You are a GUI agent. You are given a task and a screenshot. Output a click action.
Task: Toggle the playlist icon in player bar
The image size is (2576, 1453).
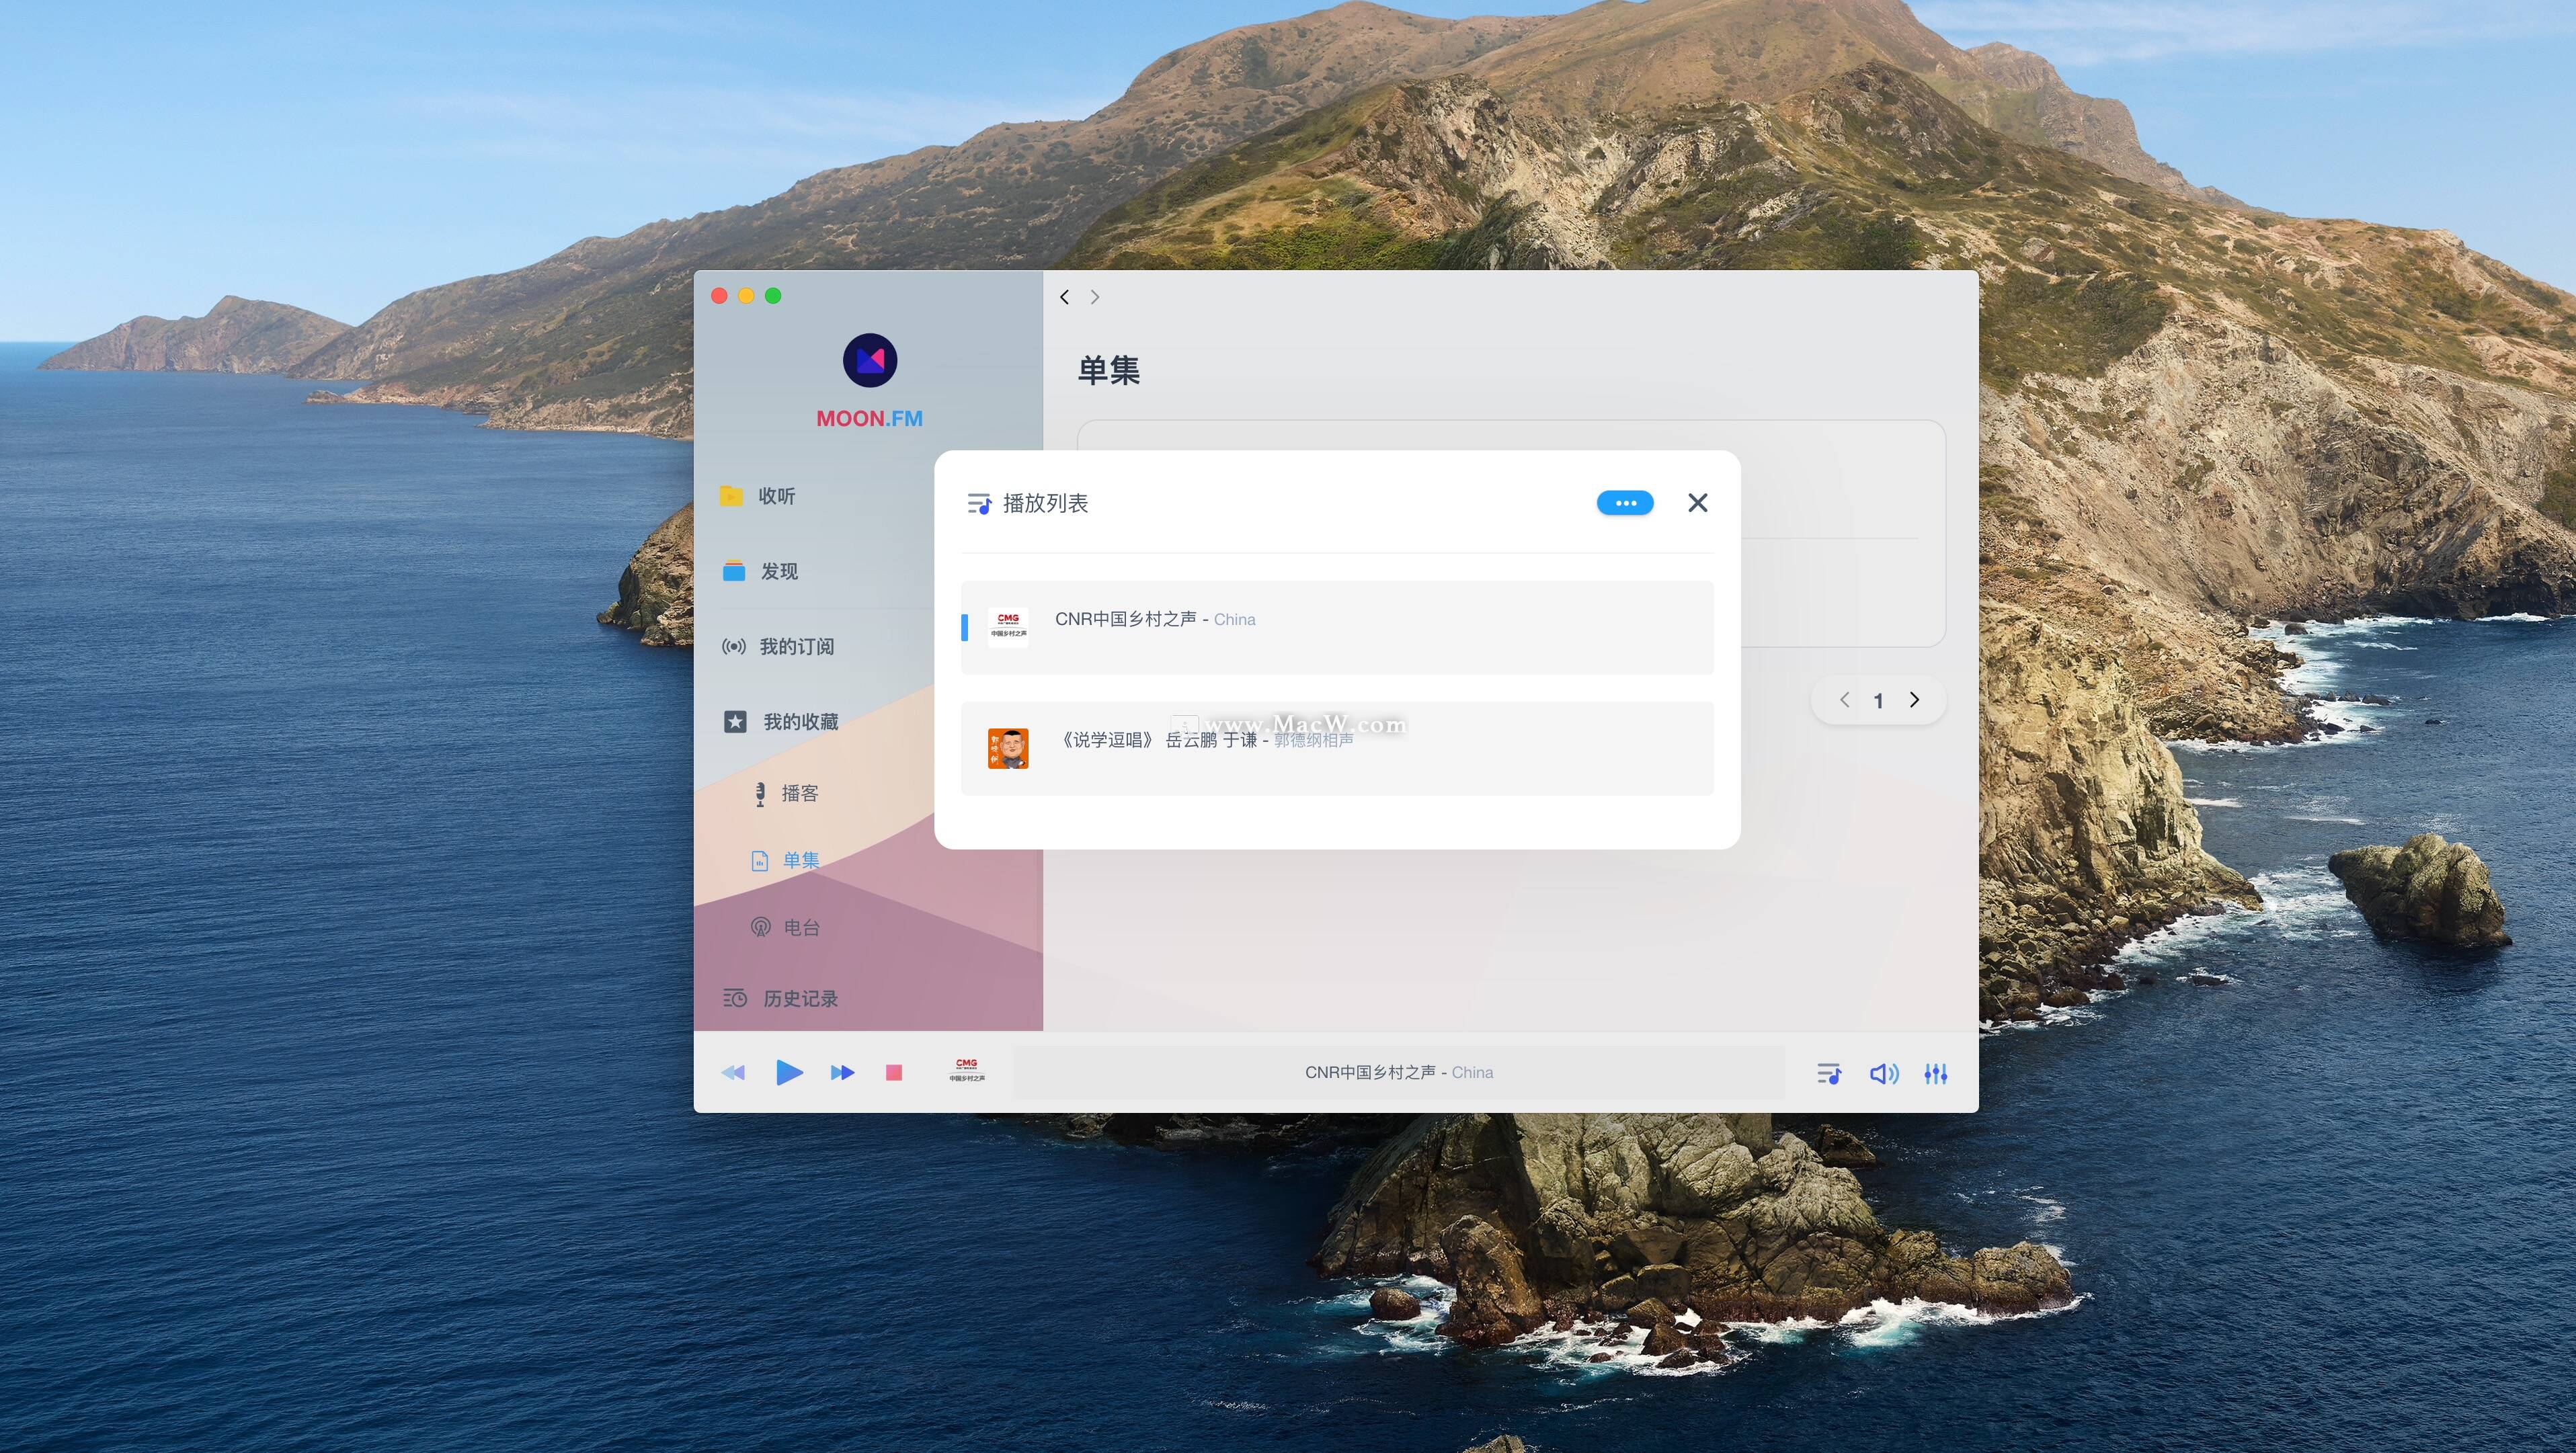tap(1829, 1074)
